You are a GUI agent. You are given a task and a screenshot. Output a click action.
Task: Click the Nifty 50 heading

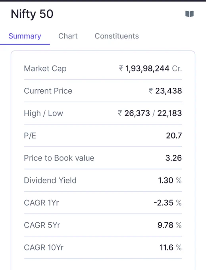pyautogui.click(x=32, y=14)
